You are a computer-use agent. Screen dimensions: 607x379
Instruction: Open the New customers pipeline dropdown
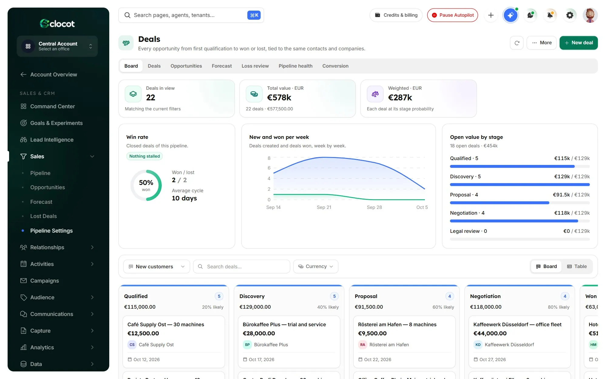[x=157, y=267]
